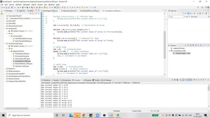The height and width of the screenshot is (118, 210).
Task: Toggle Categorized presentation in Task List
Action: click(x=188, y=13)
